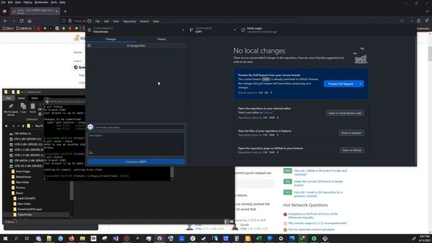Click Show in Explorer button
This screenshot has width=432, height=243.
click(x=351, y=133)
